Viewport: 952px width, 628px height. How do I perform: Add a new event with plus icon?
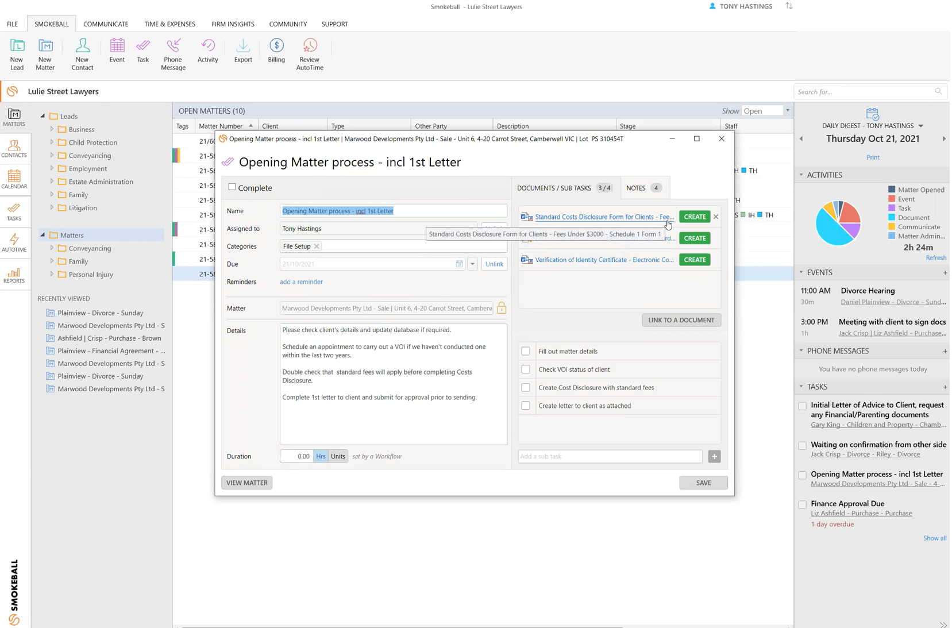click(x=945, y=273)
